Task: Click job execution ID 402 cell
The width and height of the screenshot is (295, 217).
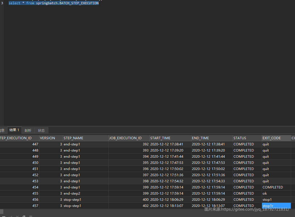Action: click(129, 206)
